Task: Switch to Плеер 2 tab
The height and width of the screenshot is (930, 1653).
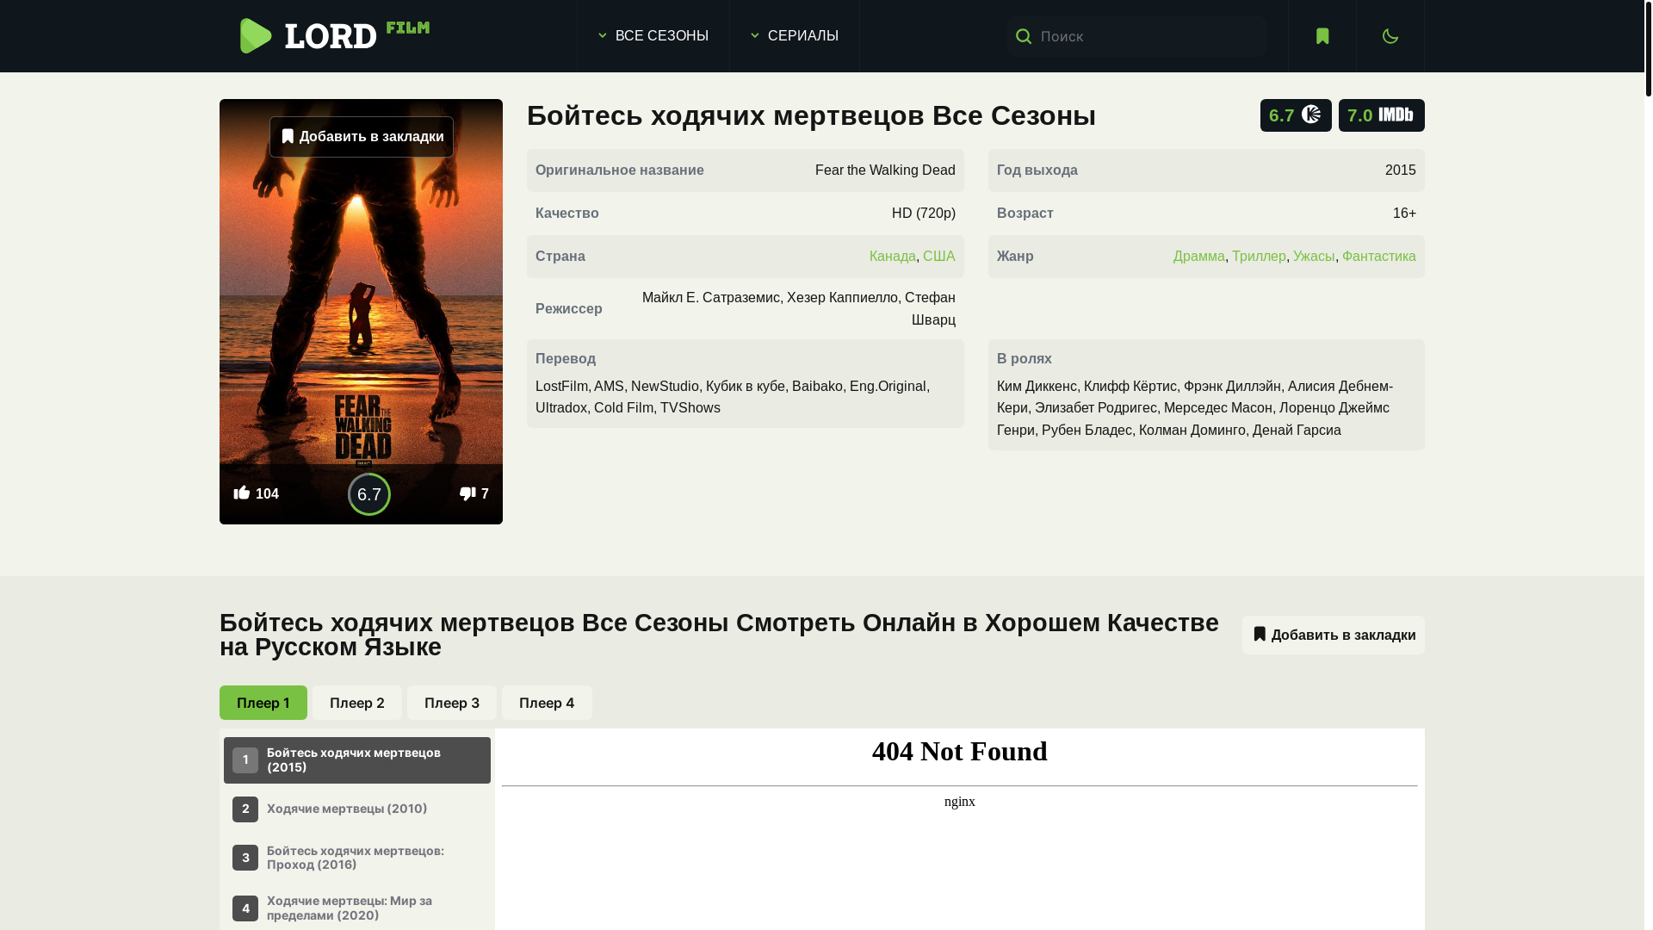Action: (357, 703)
